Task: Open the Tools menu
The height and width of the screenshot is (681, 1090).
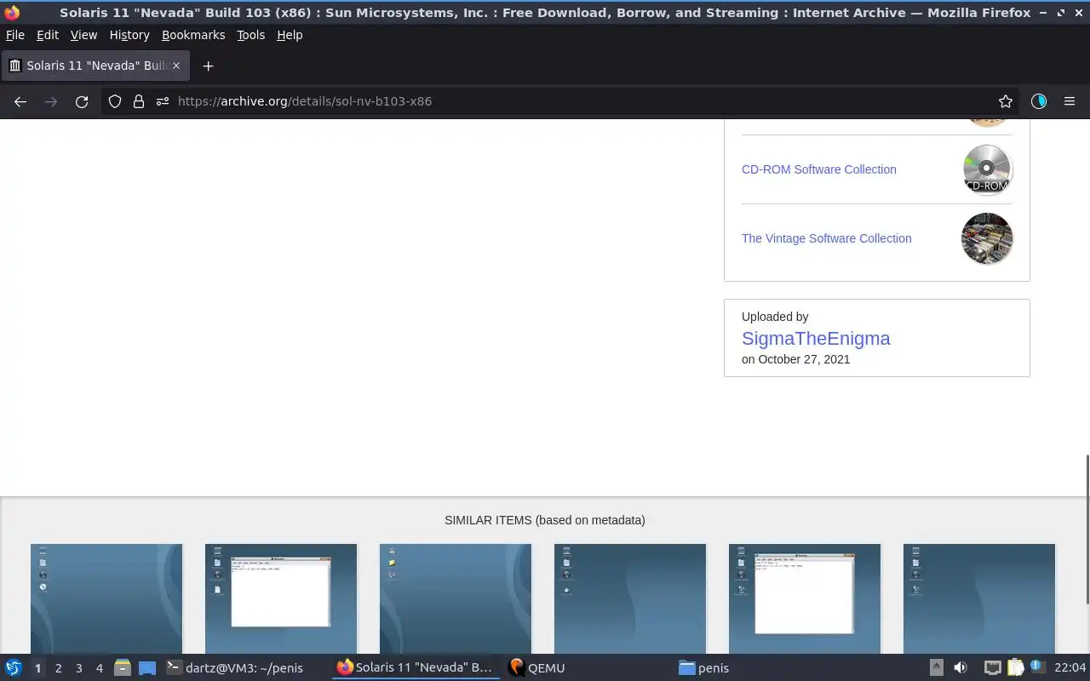Action: [x=250, y=35]
